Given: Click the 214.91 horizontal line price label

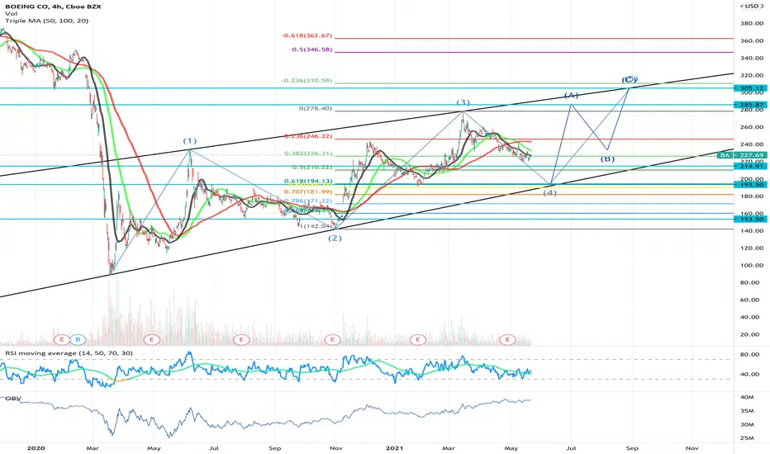Looking at the screenshot, I should click(750, 167).
